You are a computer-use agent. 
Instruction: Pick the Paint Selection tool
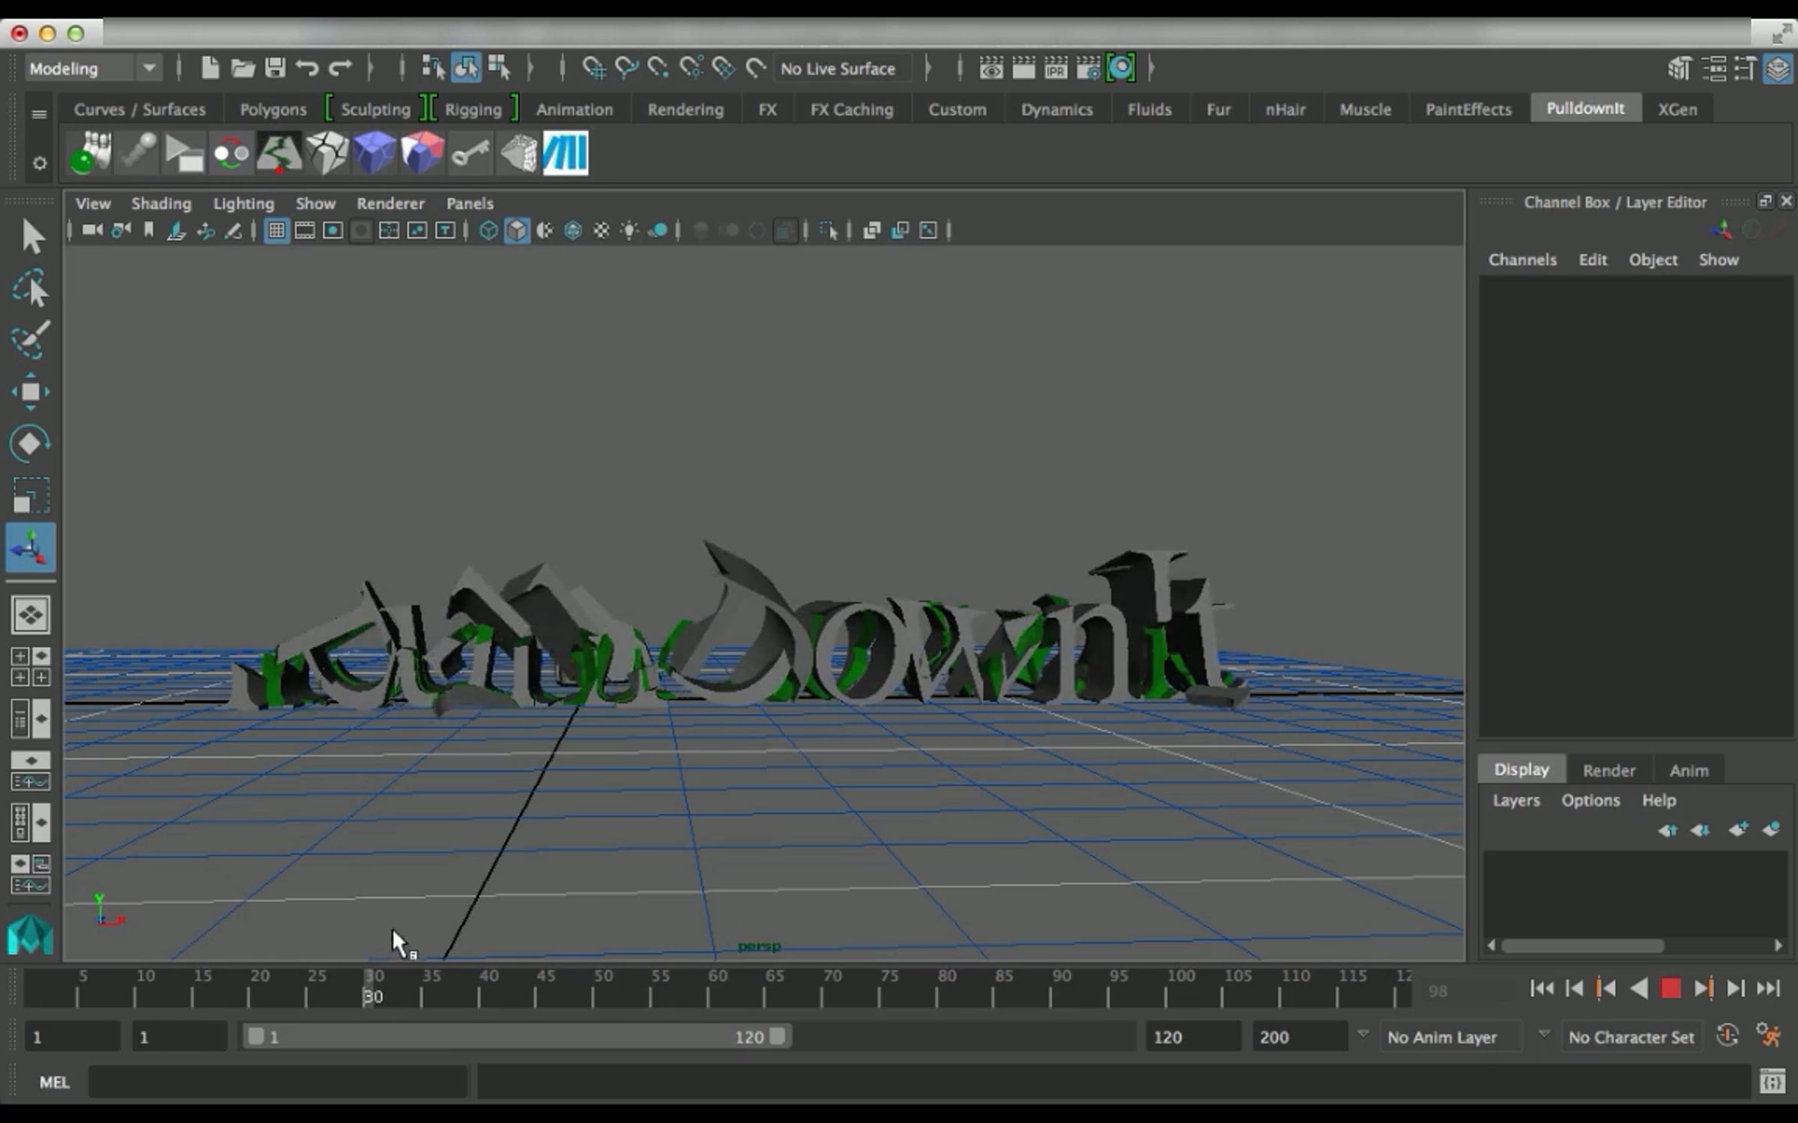coord(30,339)
